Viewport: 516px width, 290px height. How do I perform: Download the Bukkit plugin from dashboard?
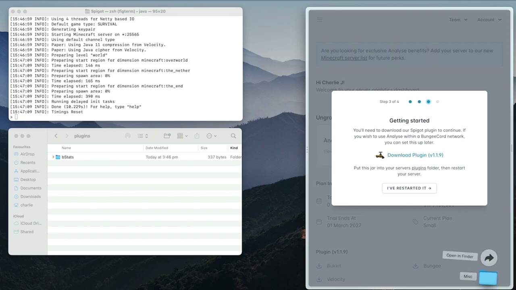[329, 266]
